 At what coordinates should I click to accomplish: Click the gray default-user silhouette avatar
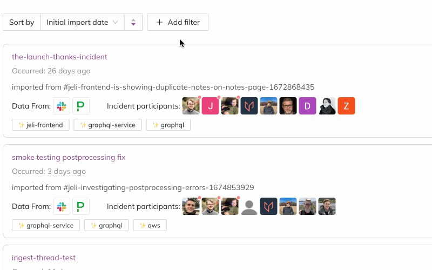(249, 206)
